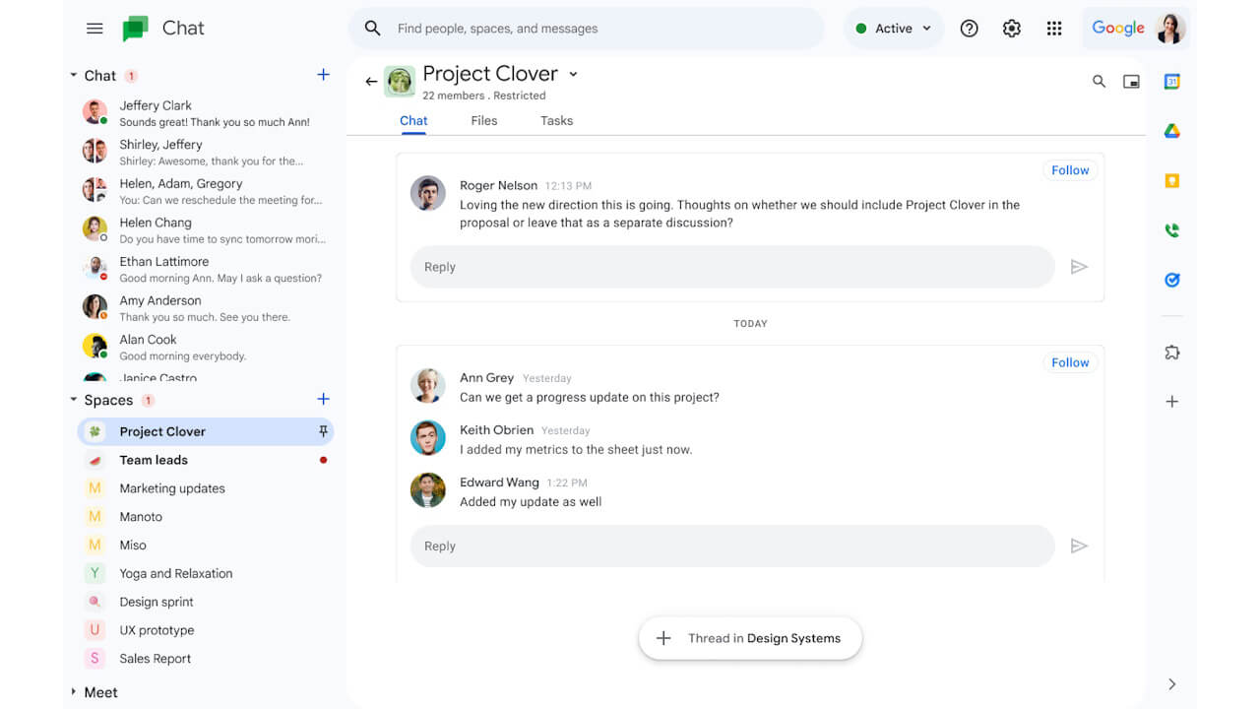Switch to the Tasks tab
Image resolution: width=1260 pixels, height=709 pixels.
coord(556,120)
